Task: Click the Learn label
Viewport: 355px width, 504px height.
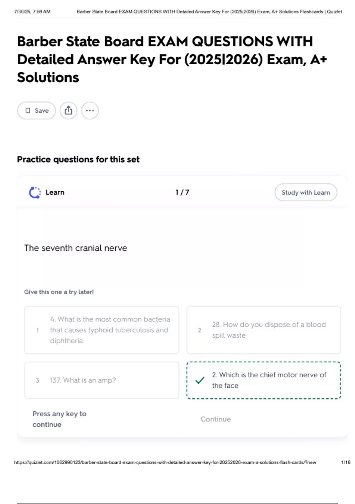Action: point(55,192)
